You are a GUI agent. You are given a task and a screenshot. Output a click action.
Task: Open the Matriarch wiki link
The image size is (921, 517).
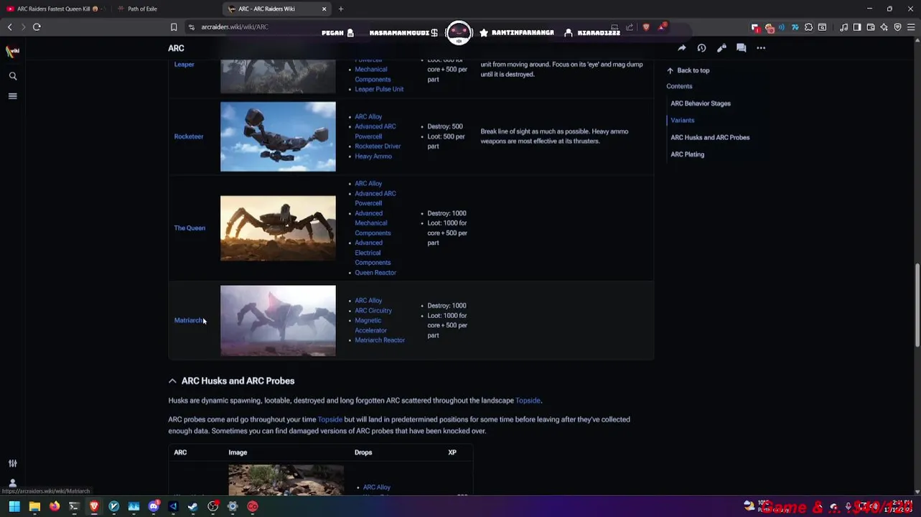(189, 320)
